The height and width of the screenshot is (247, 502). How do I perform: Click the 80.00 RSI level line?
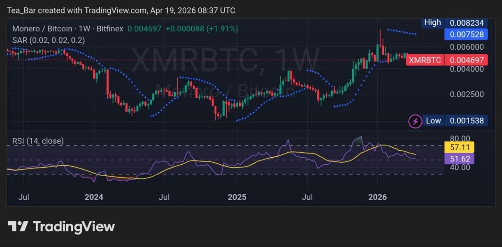click(459, 139)
